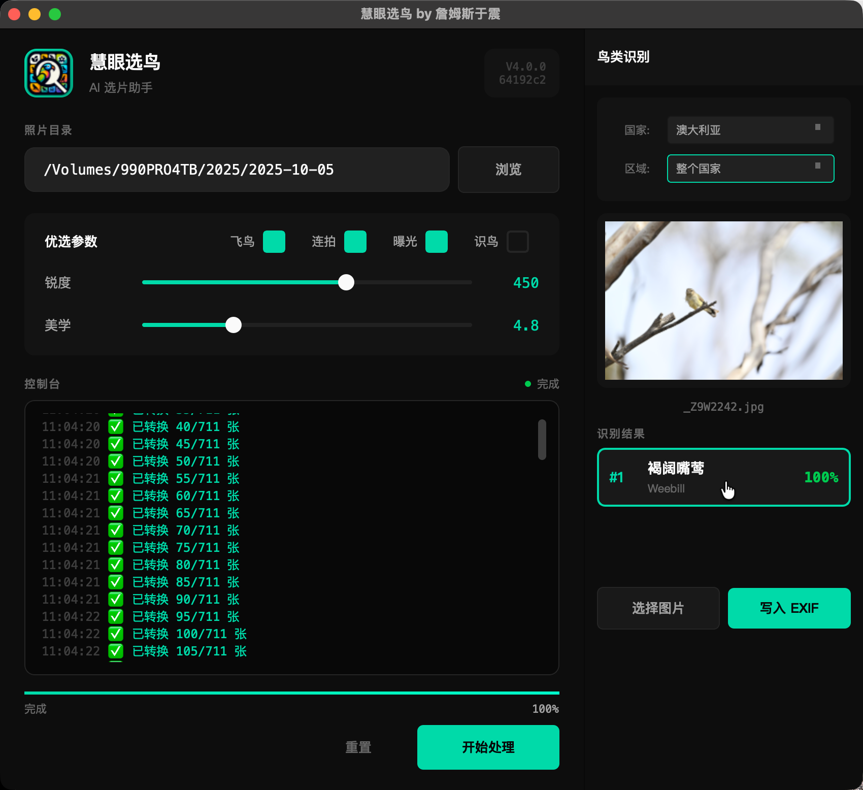Click the bird photo preview _Z9W2242.jpg

pos(723,300)
